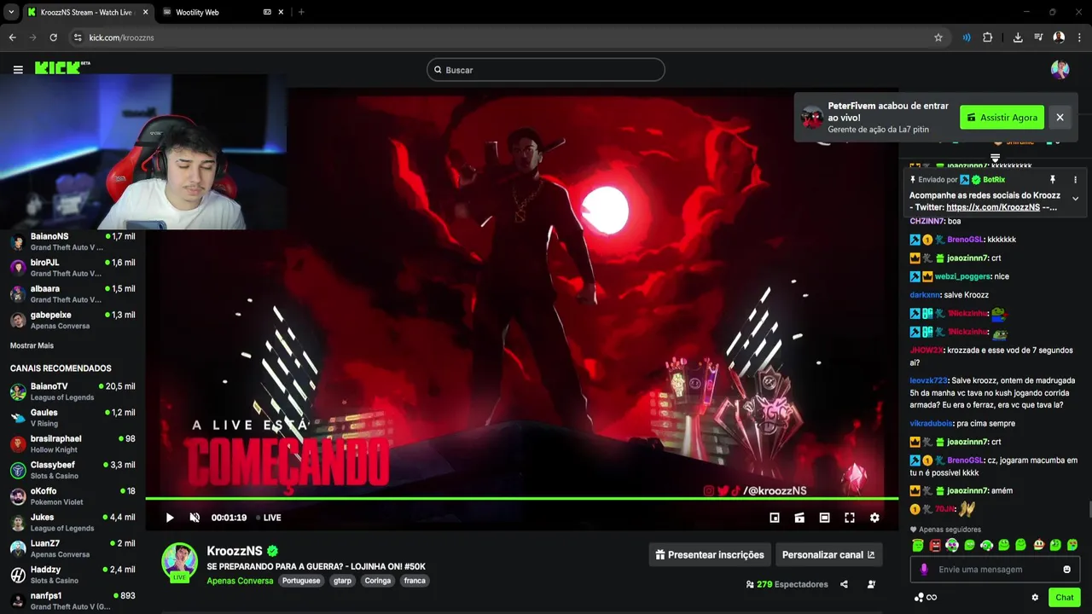Create a clip of the stream
The width and height of the screenshot is (1092, 614).
(799, 518)
